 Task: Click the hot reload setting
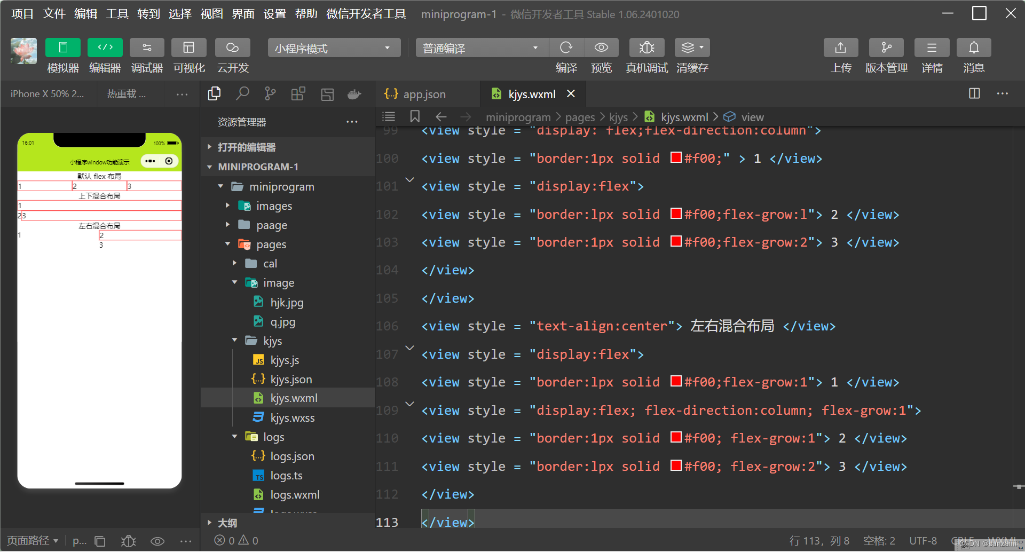pyautogui.click(x=126, y=93)
